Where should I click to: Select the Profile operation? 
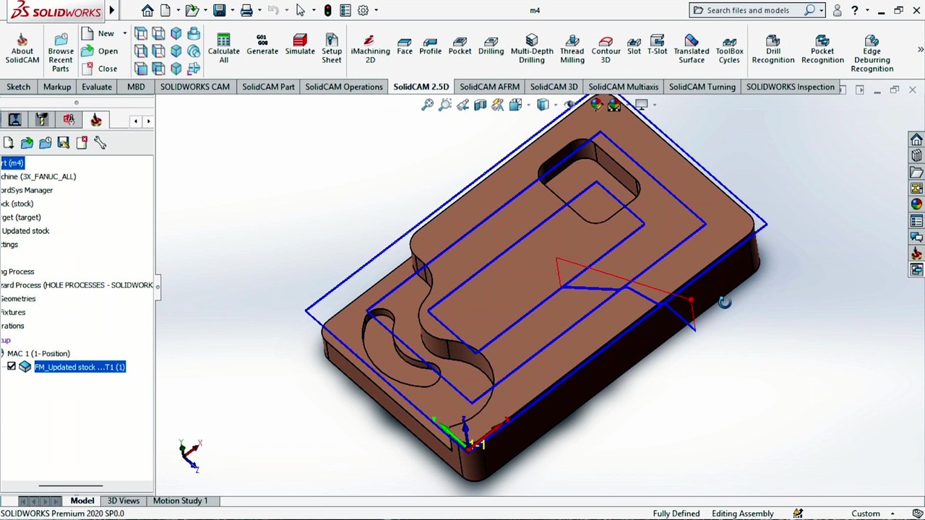pos(430,45)
